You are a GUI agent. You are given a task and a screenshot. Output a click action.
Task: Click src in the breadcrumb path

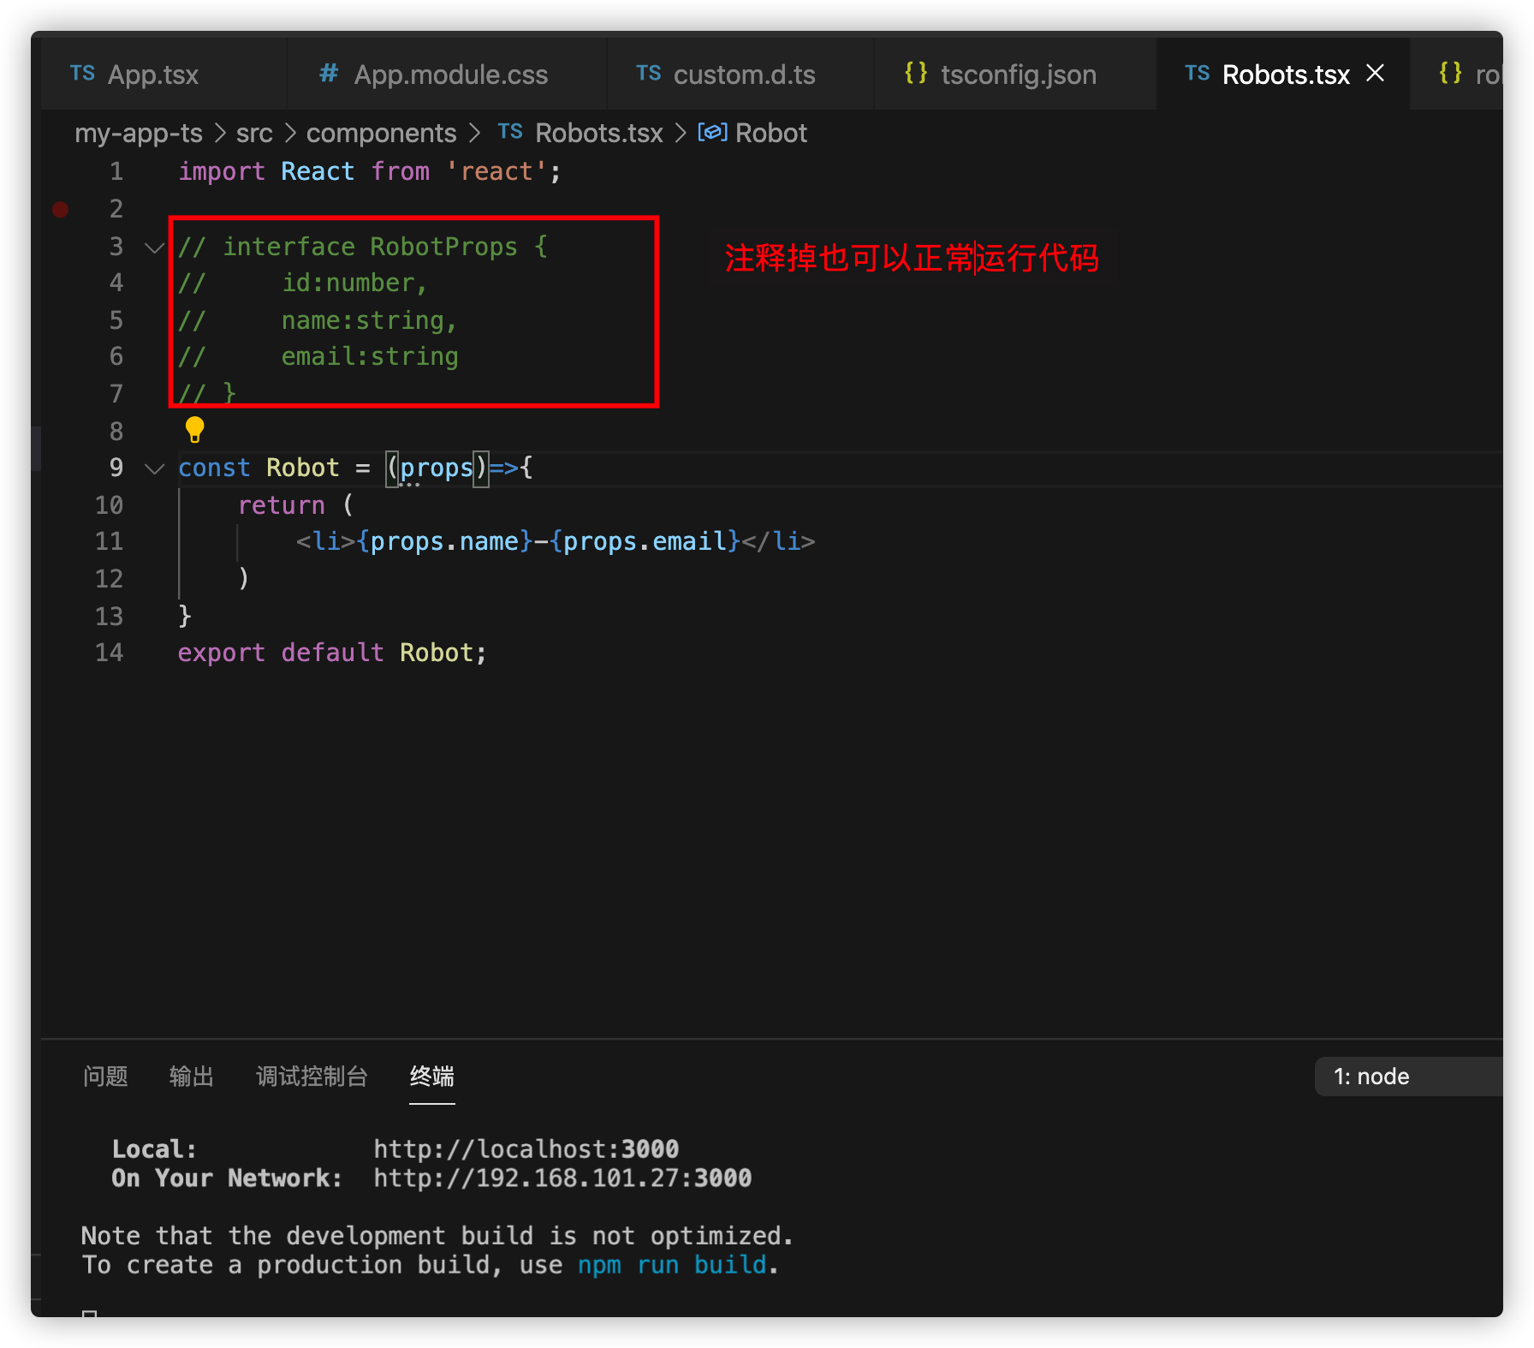click(254, 134)
